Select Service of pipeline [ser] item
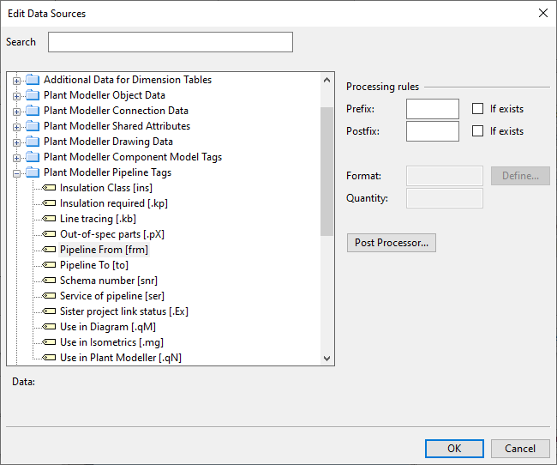 111,296
